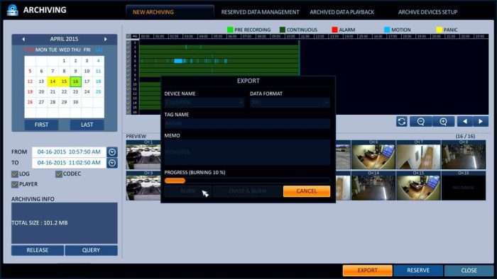Click the burning progress bar
The image size is (497, 279).
tap(247, 181)
